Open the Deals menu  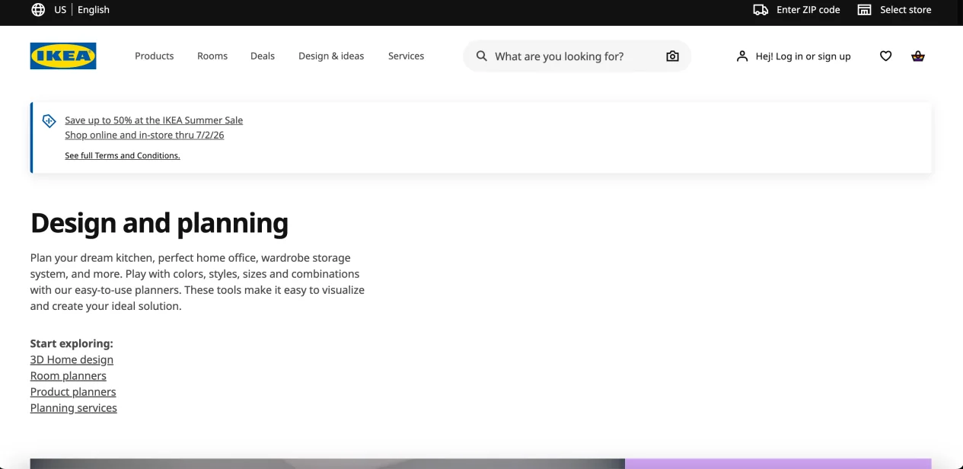(263, 56)
